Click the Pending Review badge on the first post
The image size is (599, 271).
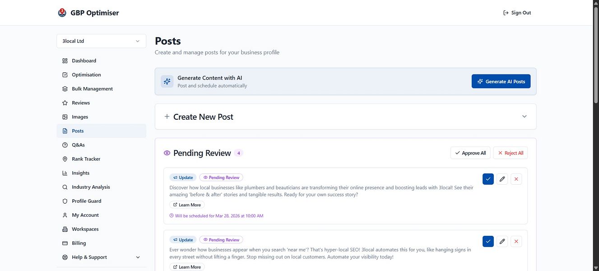pos(221,178)
